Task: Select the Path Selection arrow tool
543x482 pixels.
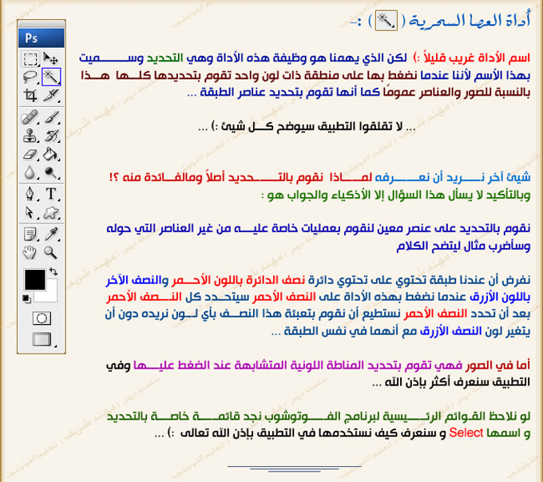Action: point(30,212)
